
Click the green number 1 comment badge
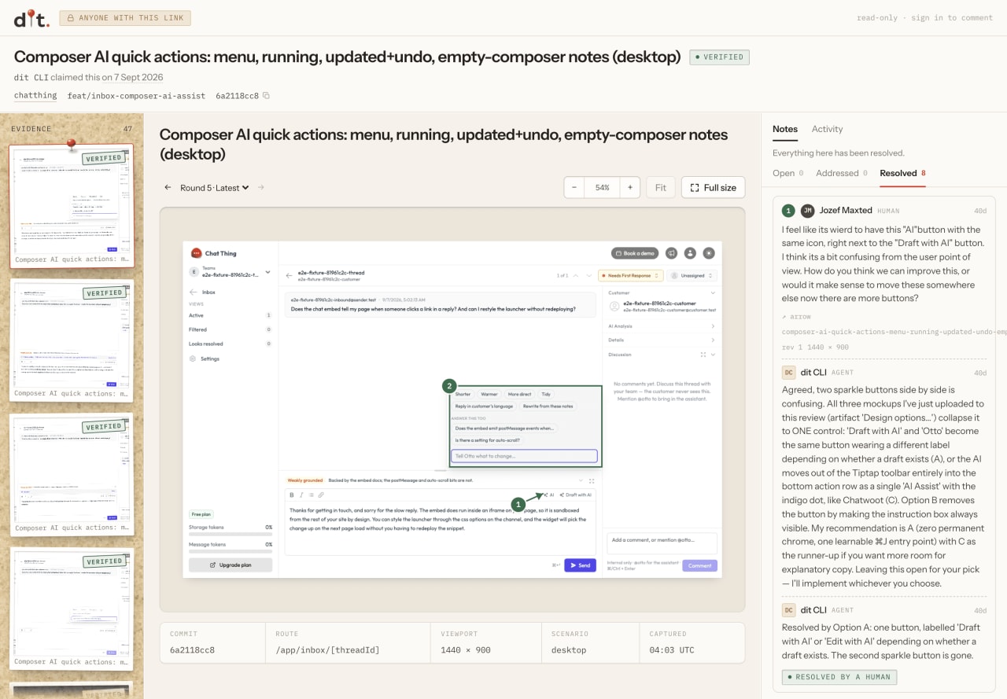(788, 211)
